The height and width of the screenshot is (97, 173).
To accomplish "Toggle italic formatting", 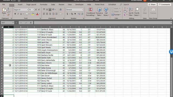I will point(18,14).
